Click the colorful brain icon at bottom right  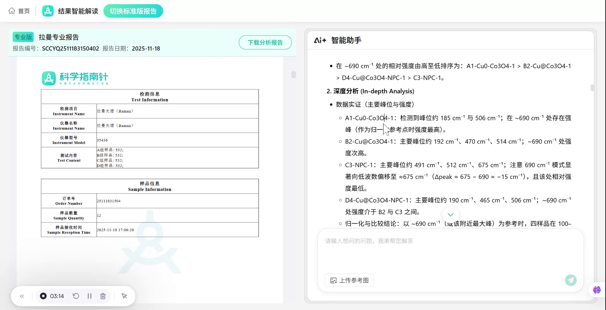click(597, 290)
